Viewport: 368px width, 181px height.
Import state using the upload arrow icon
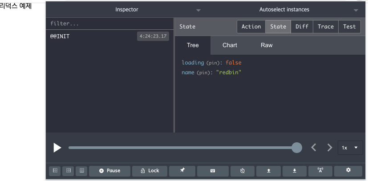tap(268, 171)
